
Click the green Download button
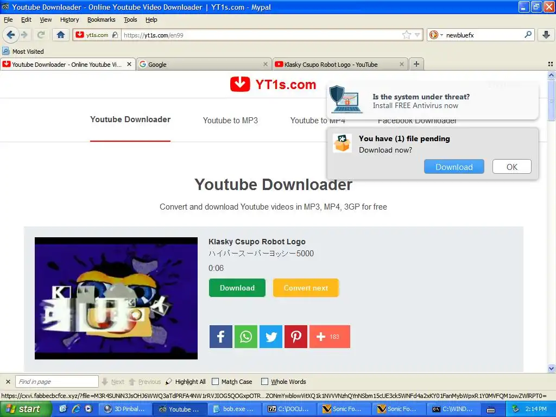237,288
